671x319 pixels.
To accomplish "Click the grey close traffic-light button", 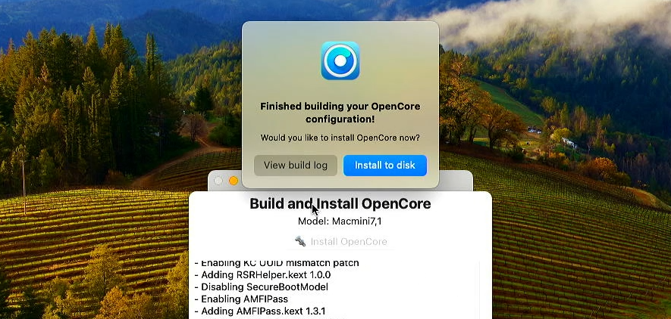I will point(218,181).
